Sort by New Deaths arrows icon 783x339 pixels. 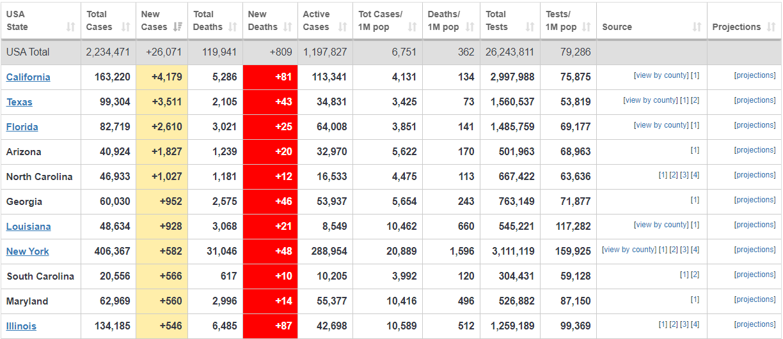point(288,27)
